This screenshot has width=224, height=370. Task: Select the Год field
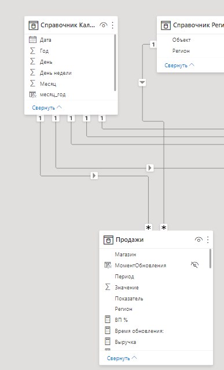[x=44, y=51]
